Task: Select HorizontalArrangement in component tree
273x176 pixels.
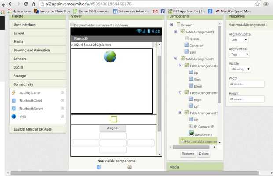Action: [199, 141]
